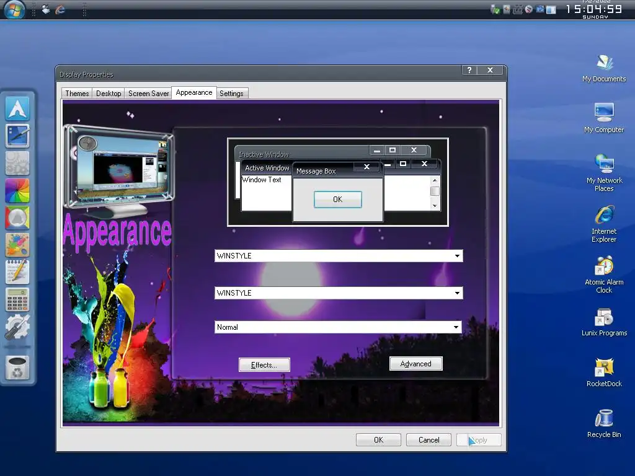Image resolution: width=635 pixels, height=476 pixels.
Task: Open the paint splash dock icon
Action: pos(17,245)
